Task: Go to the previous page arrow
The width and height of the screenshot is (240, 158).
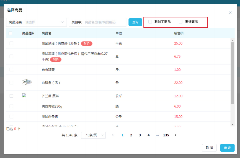Action: coord(113,135)
